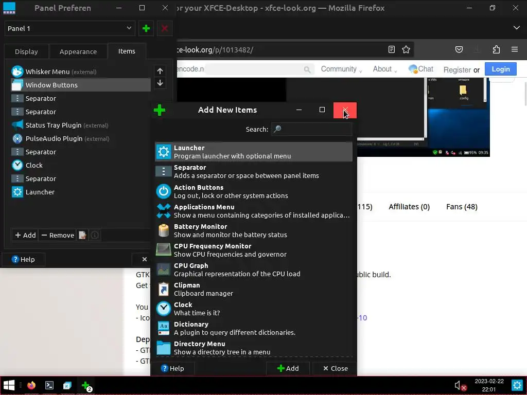
Task: Open the Fans (48) tab
Action: (462, 207)
